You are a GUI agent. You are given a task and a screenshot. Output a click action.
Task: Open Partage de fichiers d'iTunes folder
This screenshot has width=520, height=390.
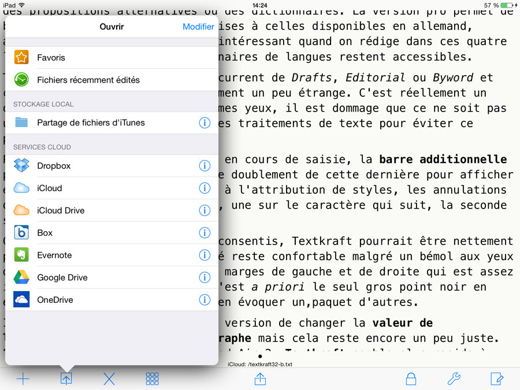click(112, 122)
